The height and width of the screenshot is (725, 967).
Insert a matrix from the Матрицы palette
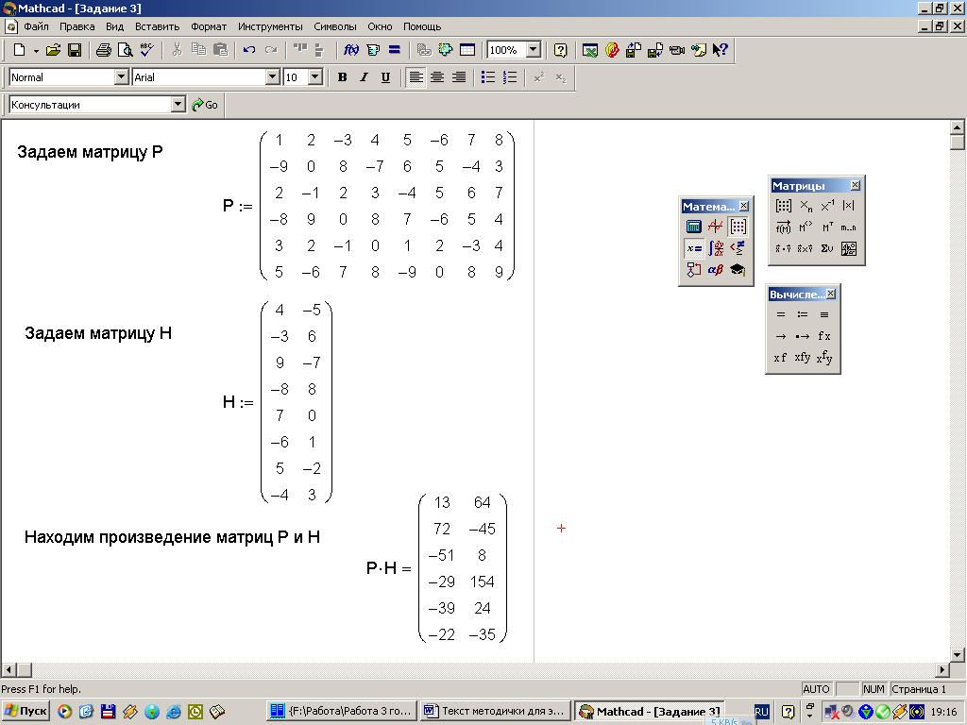click(x=783, y=206)
